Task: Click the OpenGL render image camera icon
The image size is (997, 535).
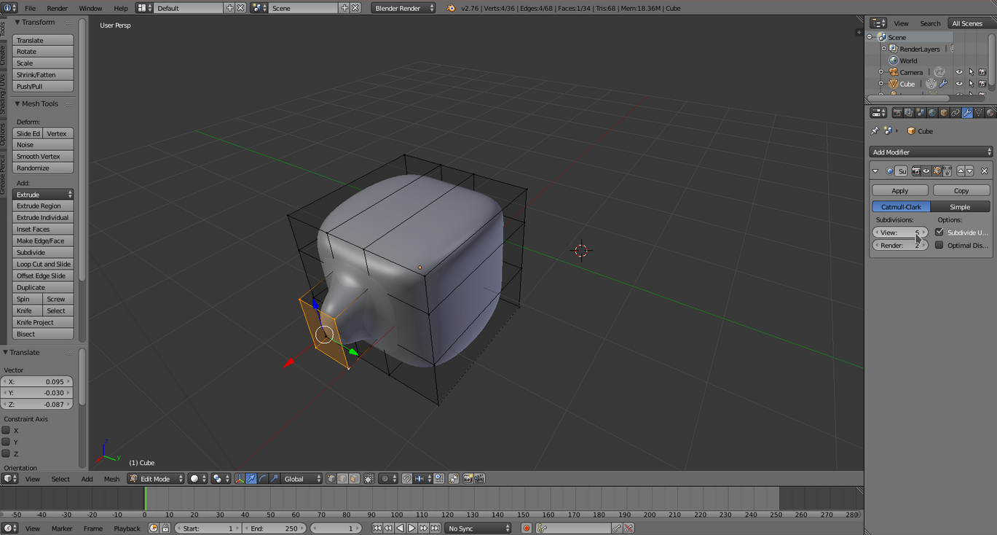Action: (467, 479)
